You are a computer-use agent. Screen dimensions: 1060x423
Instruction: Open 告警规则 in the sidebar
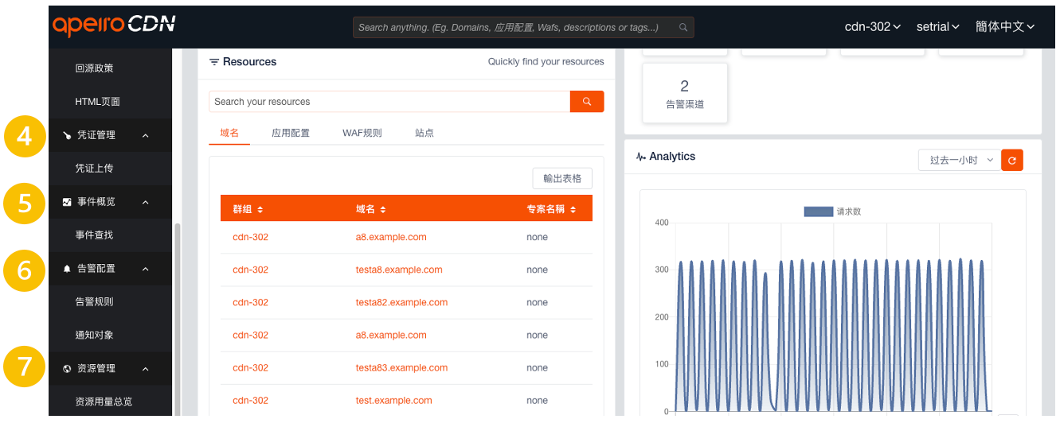(x=94, y=302)
